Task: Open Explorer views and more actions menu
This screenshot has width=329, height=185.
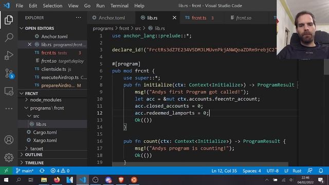Action: coord(79,17)
